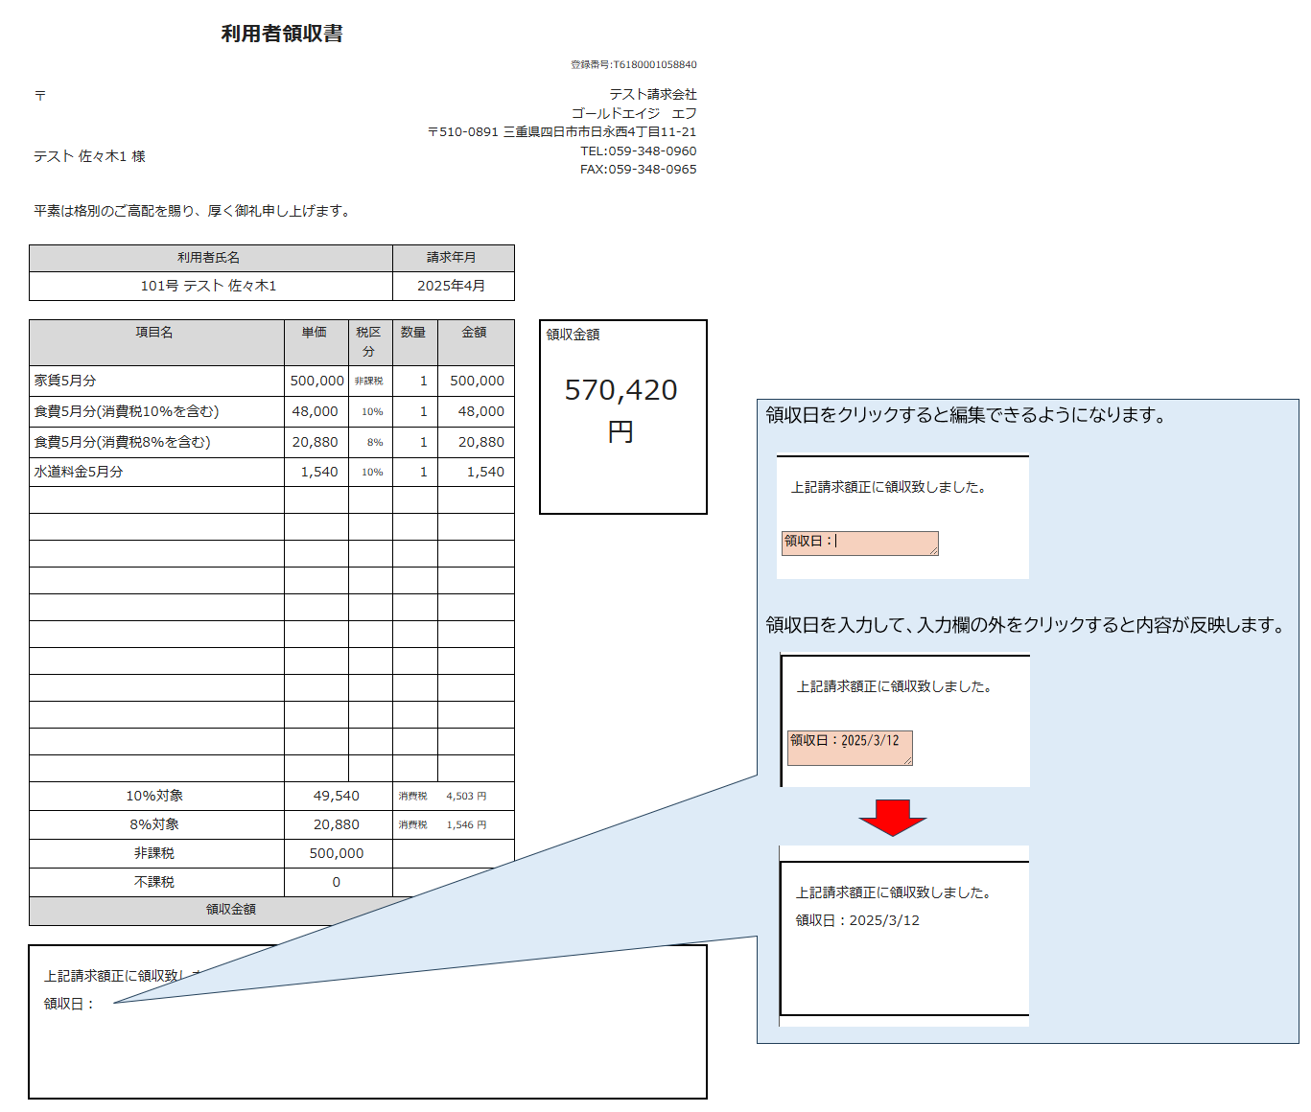
Task: Select the 利用者領収書 title heading
Action: tap(282, 34)
